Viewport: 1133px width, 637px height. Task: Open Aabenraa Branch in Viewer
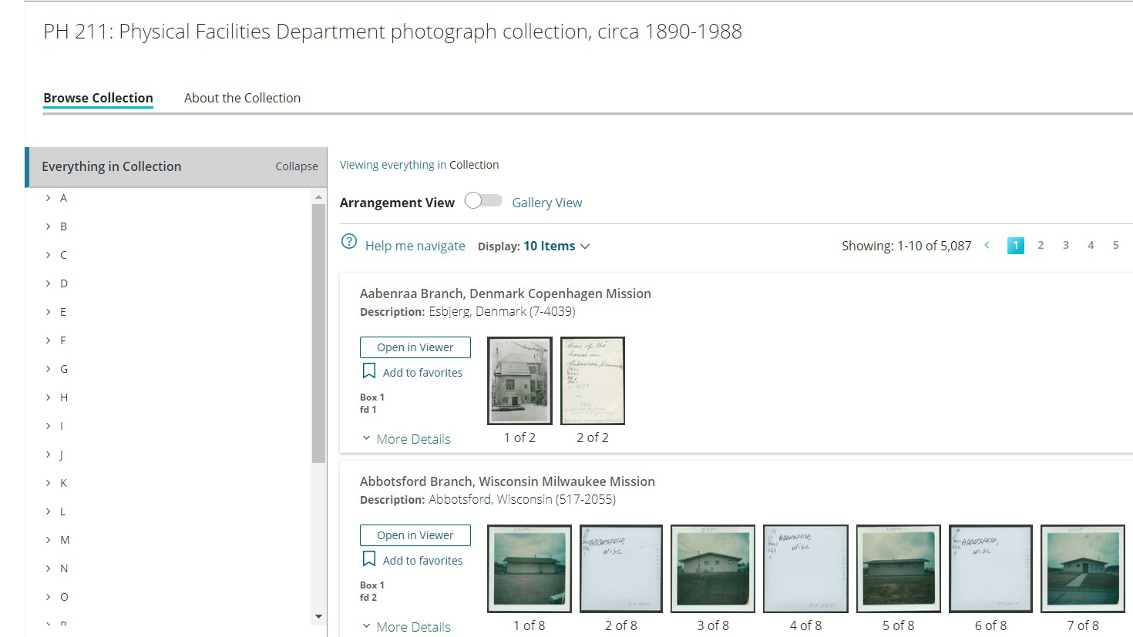[x=415, y=347]
